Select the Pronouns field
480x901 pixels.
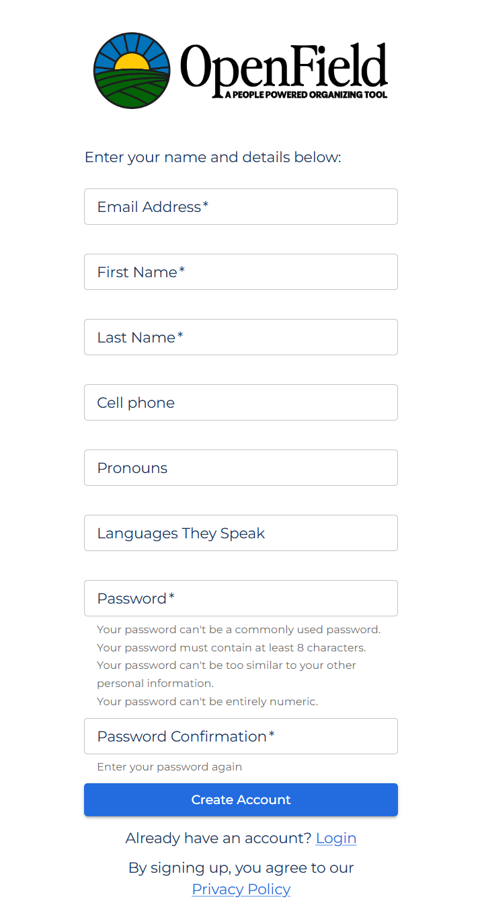pyautogui.click(x=241, y=468)
